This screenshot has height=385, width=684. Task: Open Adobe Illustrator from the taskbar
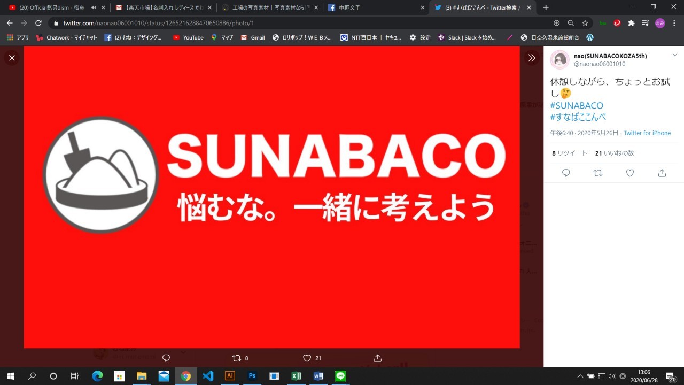pyautogui.click(x=230, y=376)
